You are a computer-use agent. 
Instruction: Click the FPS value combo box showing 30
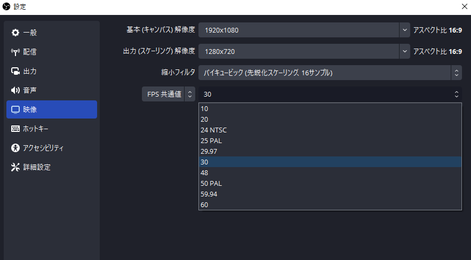click(330, 94)
